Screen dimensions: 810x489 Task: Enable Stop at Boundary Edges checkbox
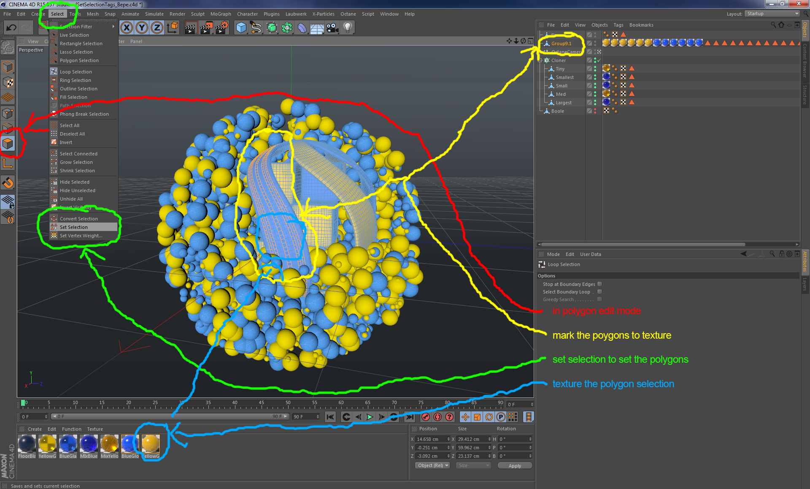point(599,284)
